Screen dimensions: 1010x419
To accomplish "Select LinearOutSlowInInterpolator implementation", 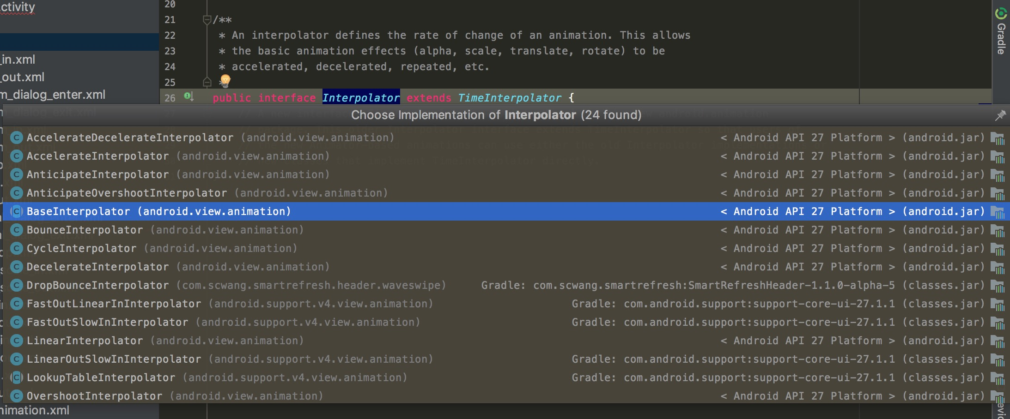I will tap(506, 359).
